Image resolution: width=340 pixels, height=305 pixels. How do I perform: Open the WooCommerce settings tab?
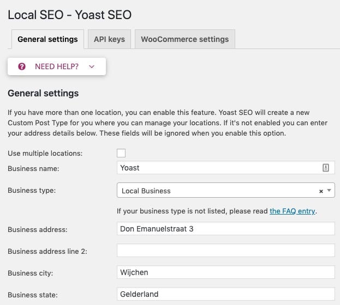(184, 39)
